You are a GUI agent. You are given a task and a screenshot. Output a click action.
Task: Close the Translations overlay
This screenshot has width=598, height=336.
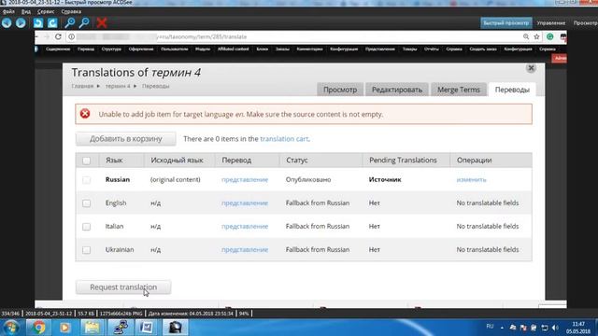point(531,68)
